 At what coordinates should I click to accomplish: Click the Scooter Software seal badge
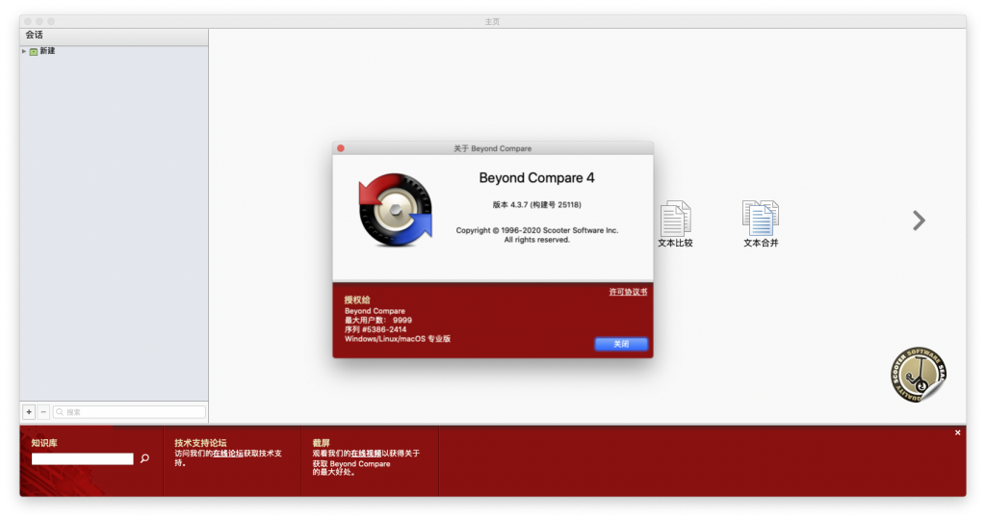(x=918, y=374)
